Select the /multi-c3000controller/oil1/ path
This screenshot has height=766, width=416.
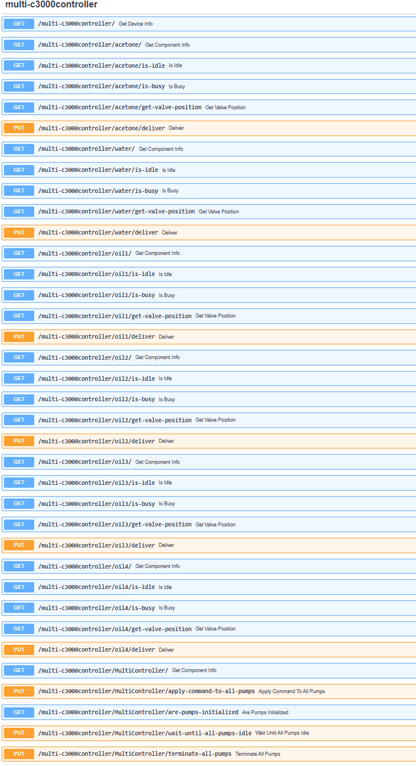click(85, 253)
